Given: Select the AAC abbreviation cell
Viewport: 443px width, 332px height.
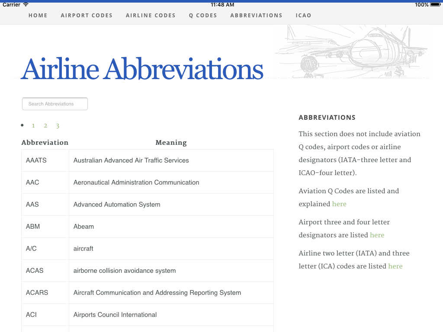Looking at the screenshot, I should 45,182.
